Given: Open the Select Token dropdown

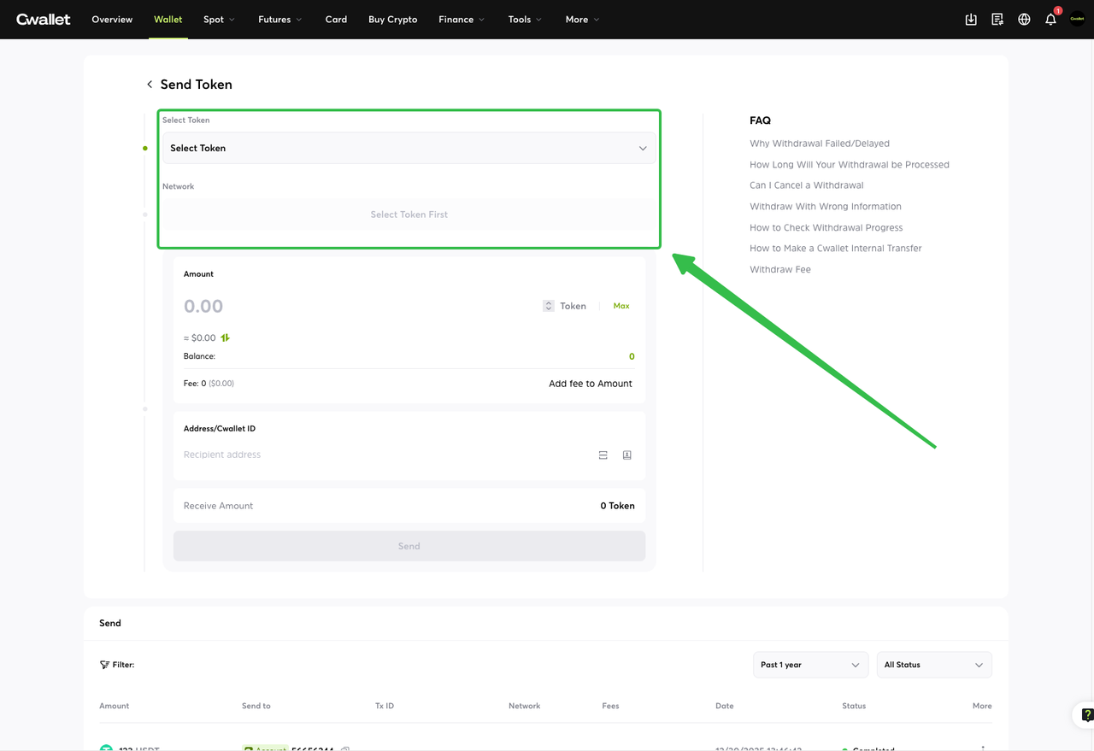Looking at the screenshot, I should click(x=409, y=148).
